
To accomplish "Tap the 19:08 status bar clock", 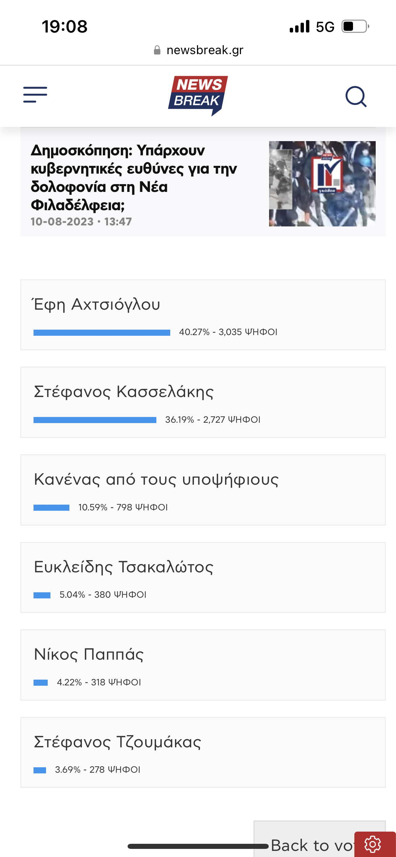I will tap(64, 27).
